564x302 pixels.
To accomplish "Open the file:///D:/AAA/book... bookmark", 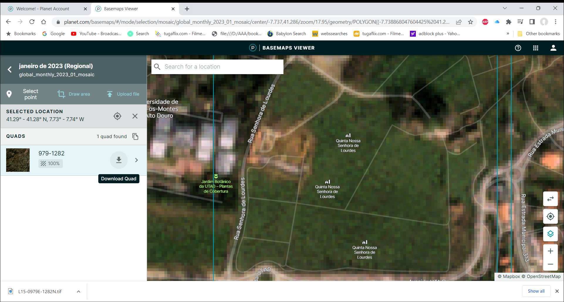I will [x=237, y=34].
